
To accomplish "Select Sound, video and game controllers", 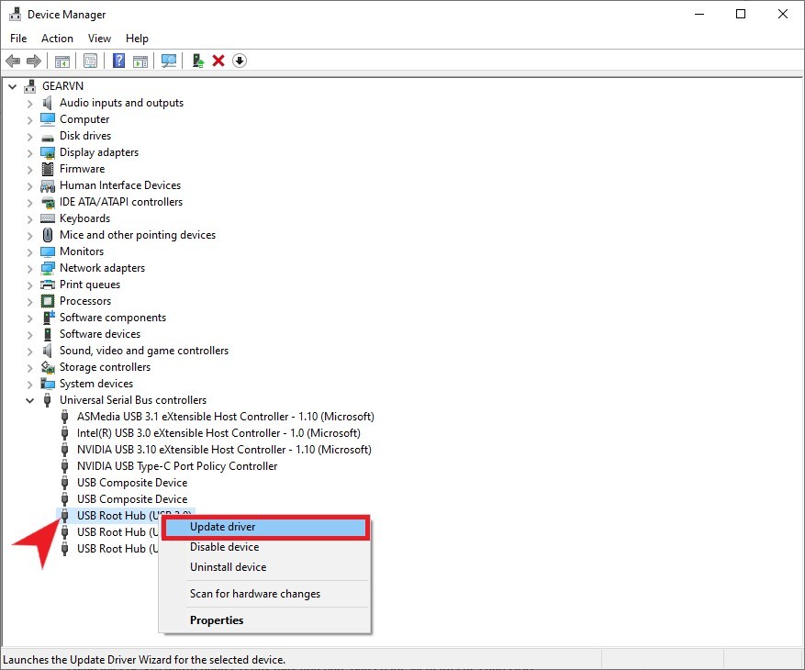I will click(x=144, y=351).
